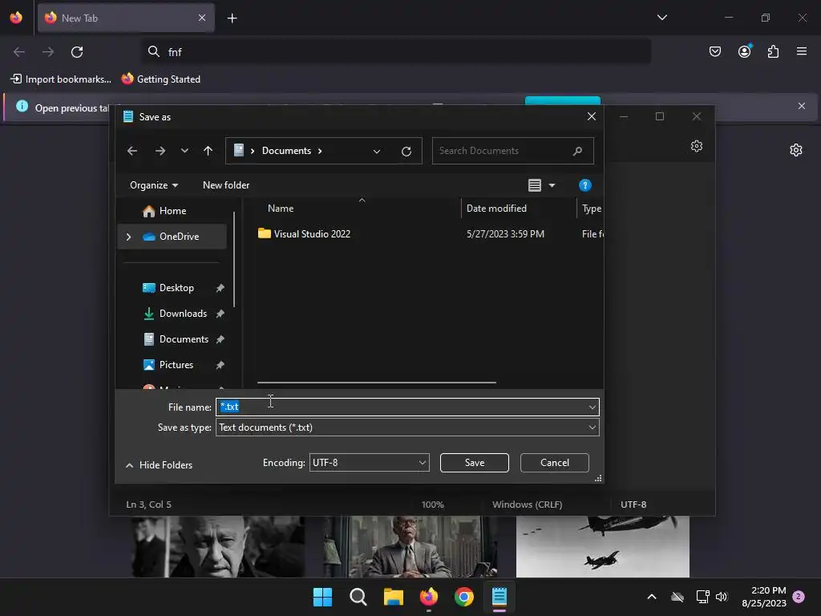
Task: Open File Explorer from taskbar
Action: coord(393,597)
